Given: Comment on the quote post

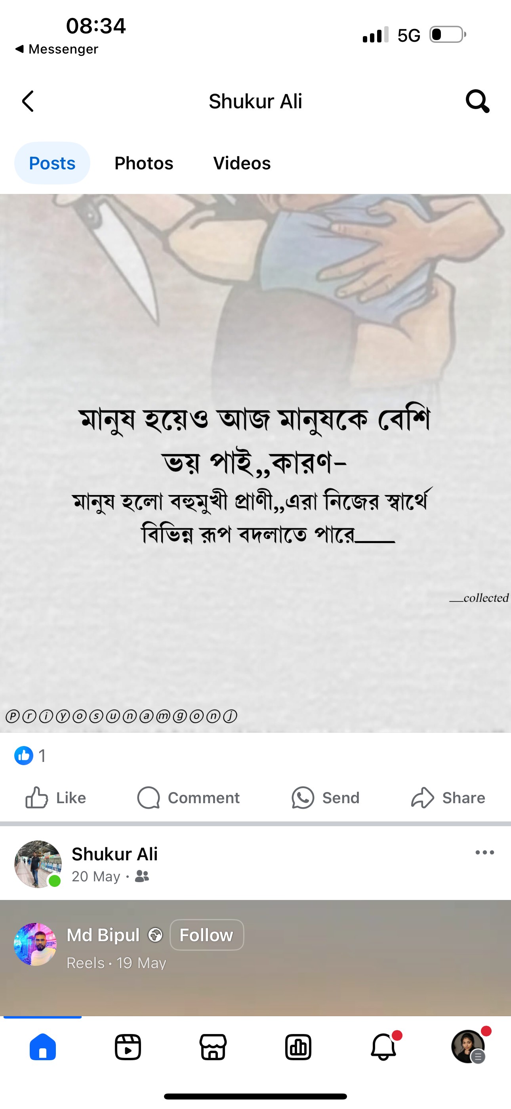Looking at the screenshot, I should tap(188, 798).
